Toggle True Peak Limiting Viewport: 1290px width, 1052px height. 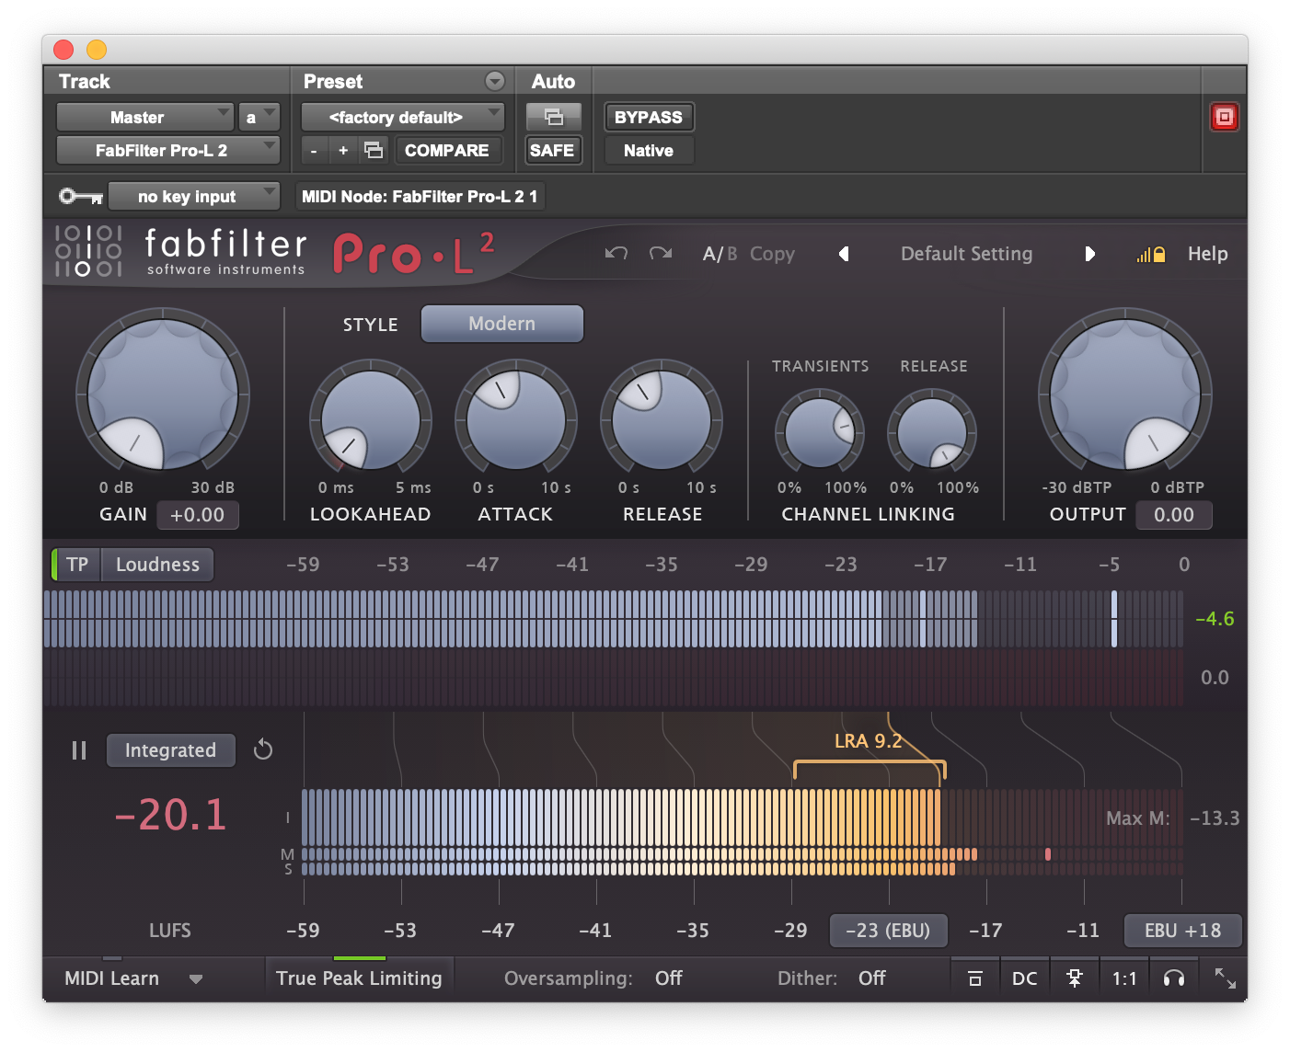359,978
